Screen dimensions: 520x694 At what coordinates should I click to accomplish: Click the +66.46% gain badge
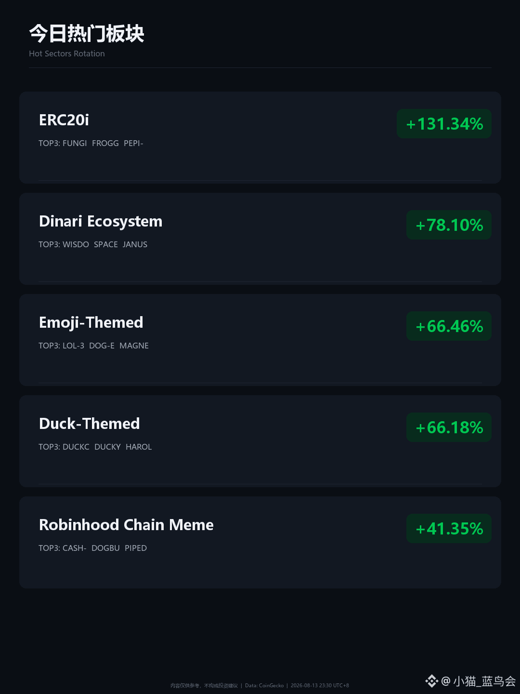(449, 326)
